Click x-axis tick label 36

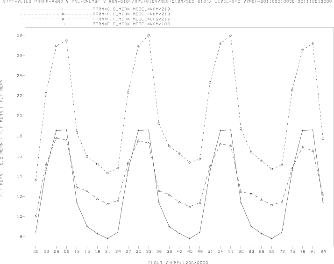click(159, 251)
